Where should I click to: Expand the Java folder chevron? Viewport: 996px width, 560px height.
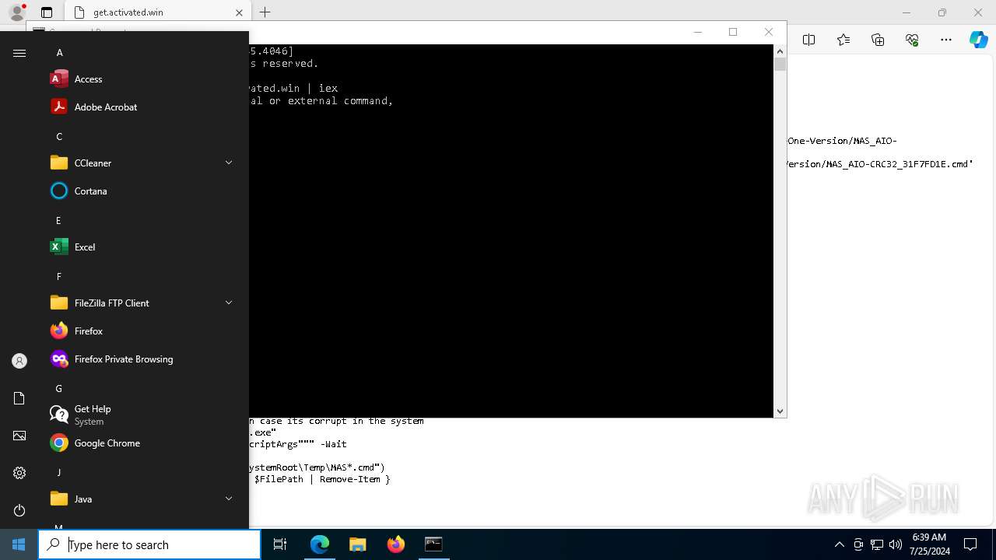(x=229, y=499)
